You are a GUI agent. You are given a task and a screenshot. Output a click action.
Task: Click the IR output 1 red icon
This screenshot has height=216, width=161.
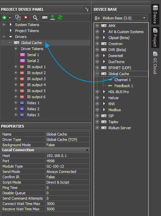click(x=22, y=67)
